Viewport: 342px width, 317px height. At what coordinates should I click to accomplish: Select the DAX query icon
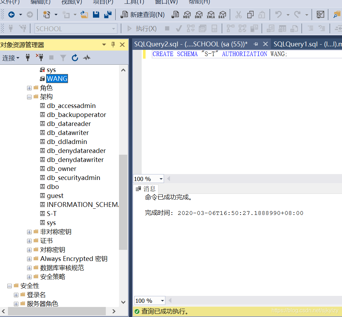pyautogui.click(x=222, y=15)
